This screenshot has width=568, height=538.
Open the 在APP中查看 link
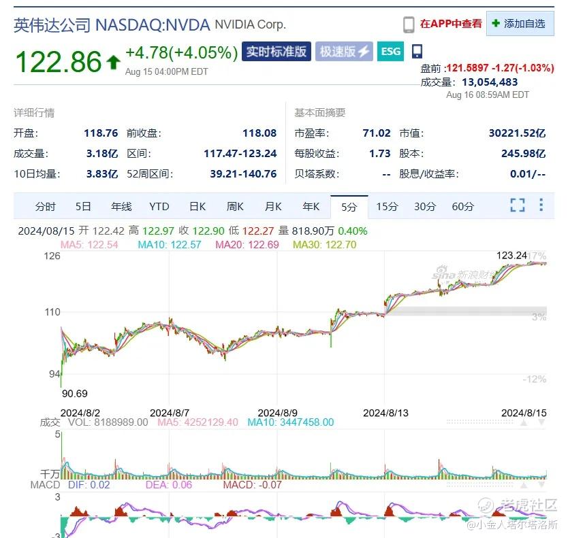click(x=451, y=24)
